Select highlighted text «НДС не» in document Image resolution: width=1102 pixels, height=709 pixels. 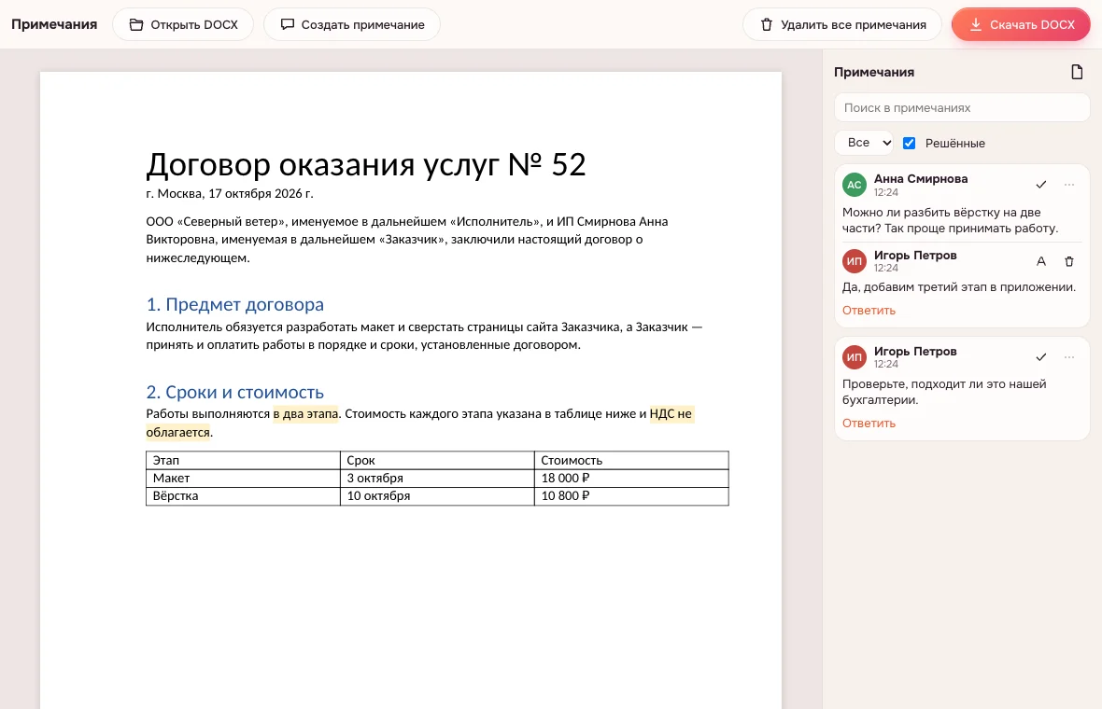671,414
